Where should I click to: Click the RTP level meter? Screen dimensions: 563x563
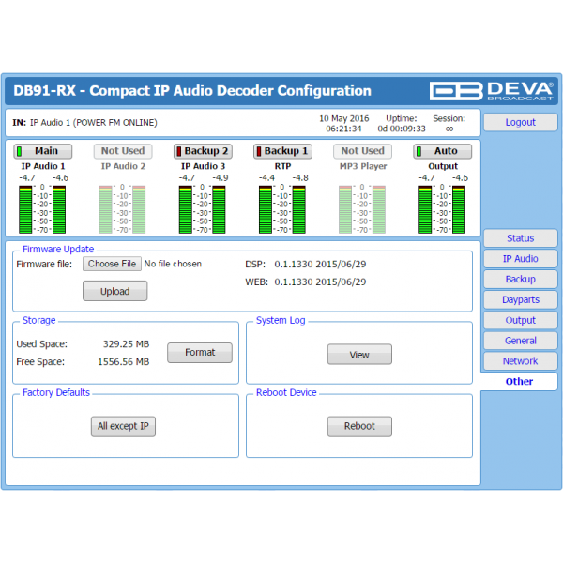tap(282, 209)
